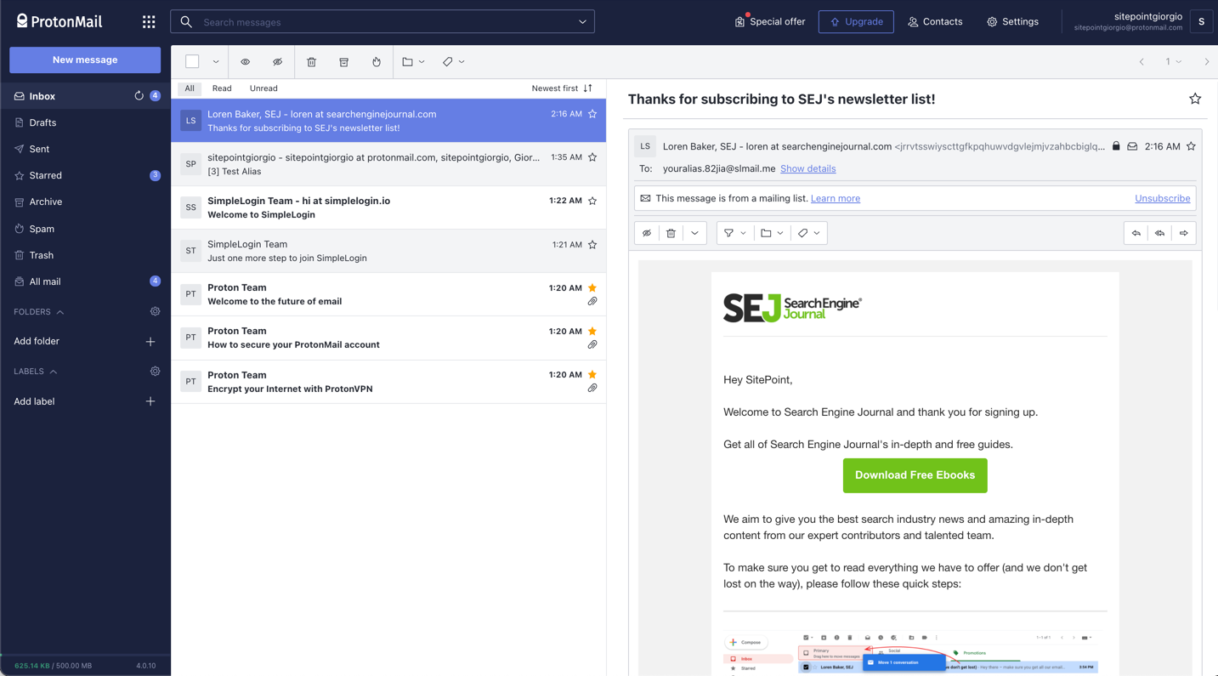
Task: Click the Unsubscribe link
Action: 1162,198
